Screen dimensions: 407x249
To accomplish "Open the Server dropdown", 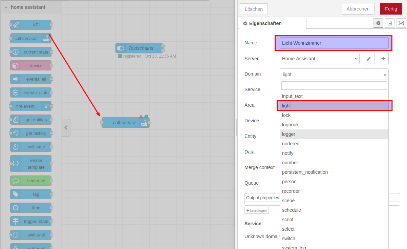I will coord(319,59).
